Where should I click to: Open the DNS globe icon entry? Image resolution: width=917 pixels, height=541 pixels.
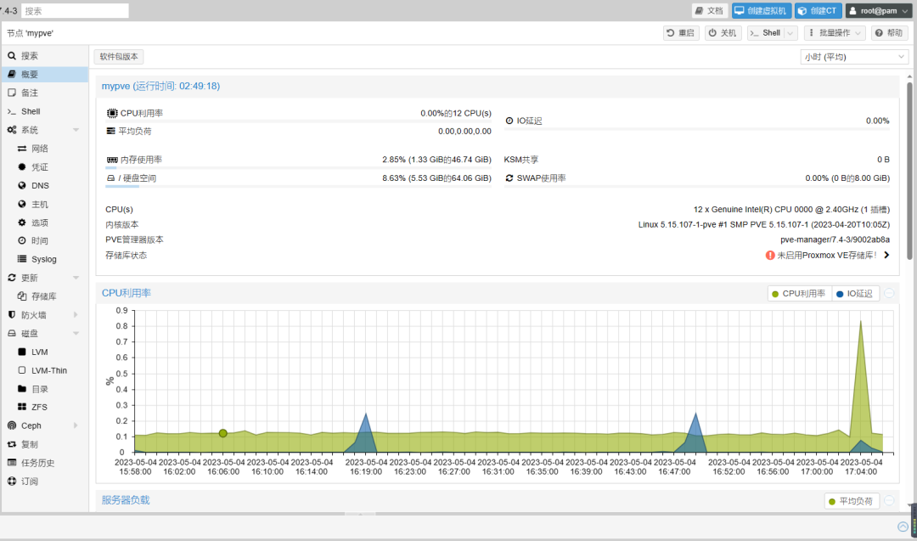(22, 186)
